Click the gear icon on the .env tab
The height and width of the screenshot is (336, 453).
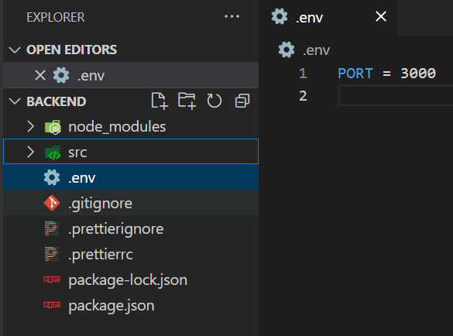(x=280, y=16)
